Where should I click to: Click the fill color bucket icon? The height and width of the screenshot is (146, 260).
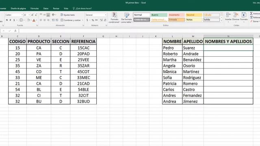tap(28, 20)
